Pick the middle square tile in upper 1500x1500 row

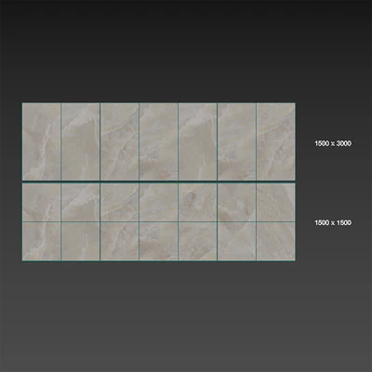158,203
